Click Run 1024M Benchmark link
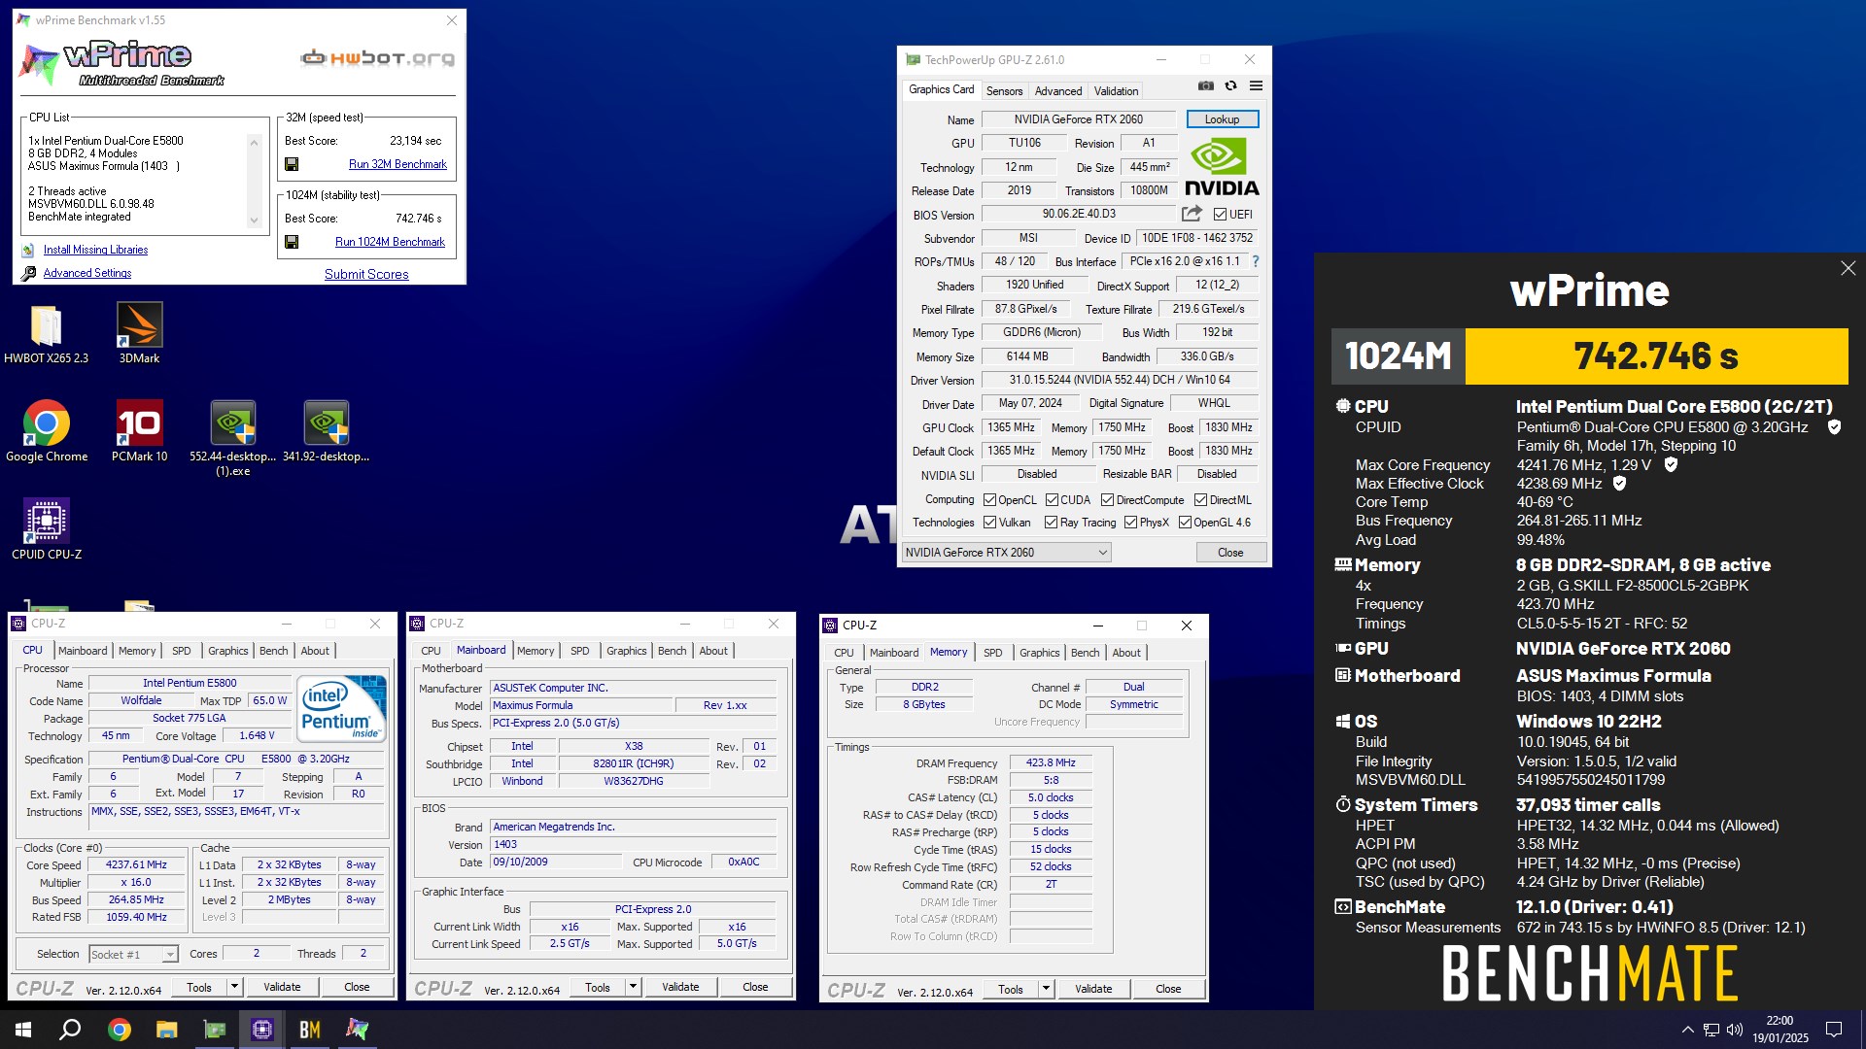Viewport: 1866px width, 1049px height. pyautogui.click(x=390, y=242)
